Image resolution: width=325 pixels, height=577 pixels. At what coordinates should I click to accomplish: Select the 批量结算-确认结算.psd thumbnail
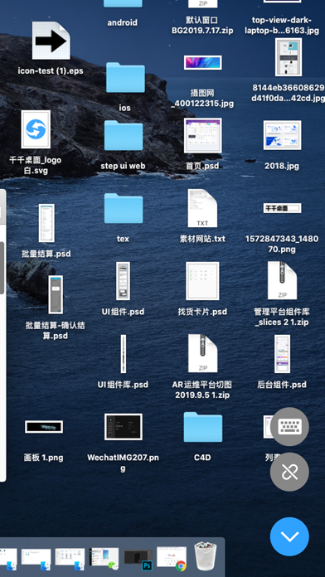[x=56, y=294]
